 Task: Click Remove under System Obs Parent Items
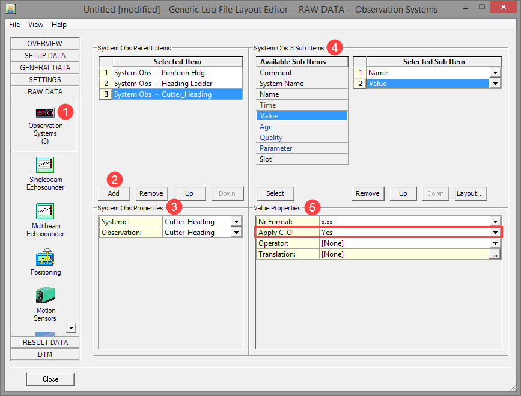(x=151, y=193)
